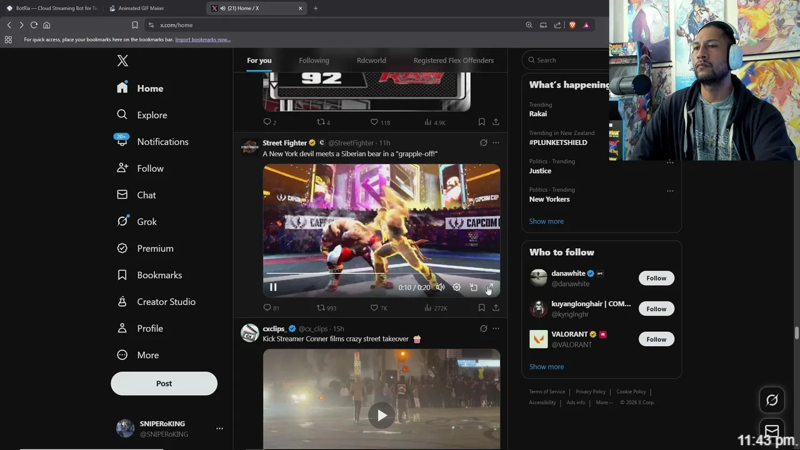This screenshot has height=450, width=800.
Task: Open the Follow sidebar item
Action: click(x=140, y=168)
